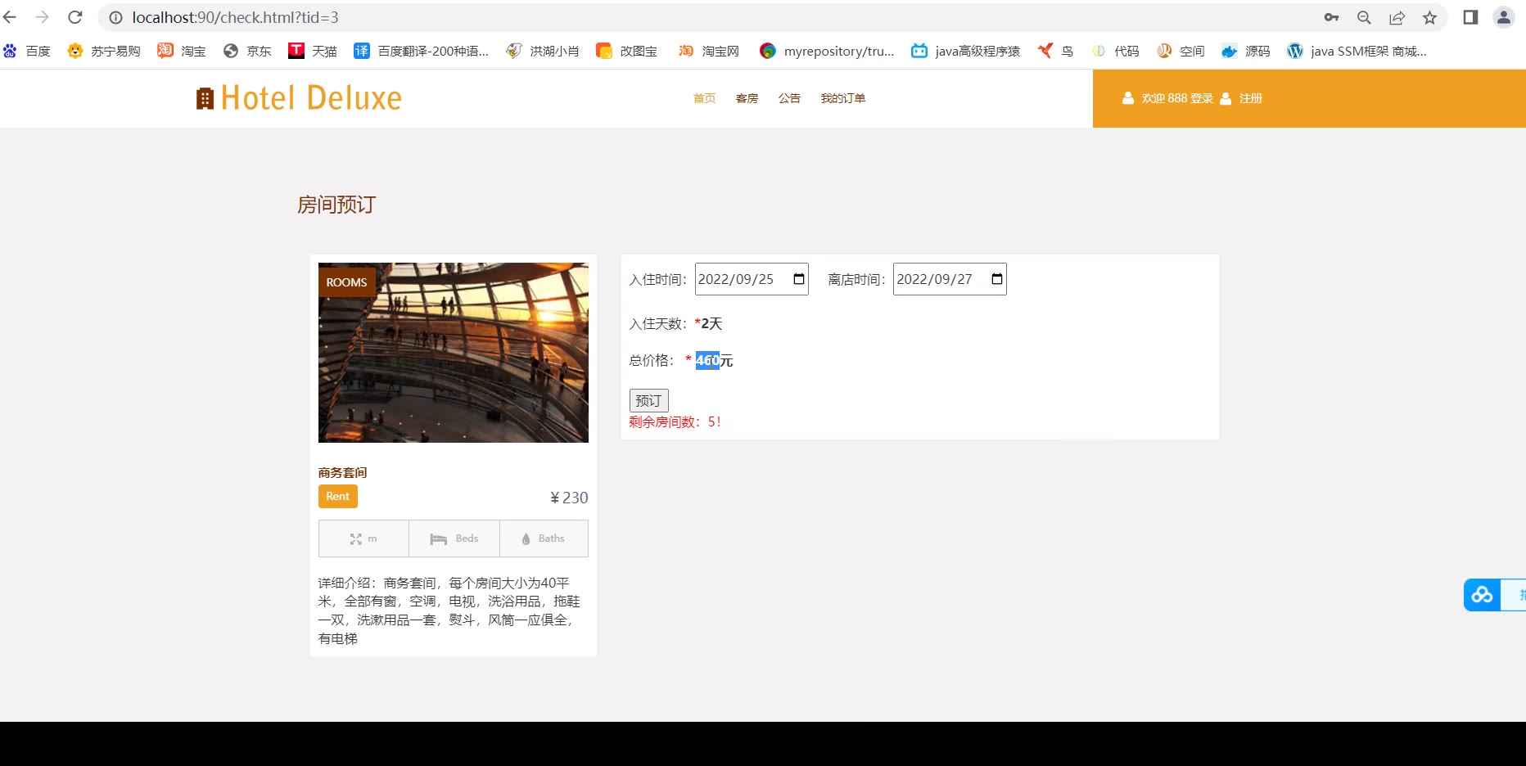Click the room photo thumbnail
Screen dimensions: 1526x766
point(453,353)
